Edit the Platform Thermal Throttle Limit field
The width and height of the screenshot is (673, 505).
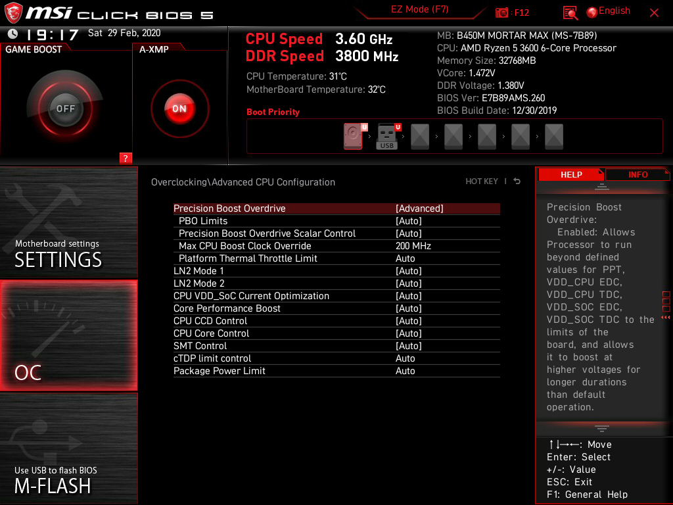pyautogui.click(x=336, y=258)
